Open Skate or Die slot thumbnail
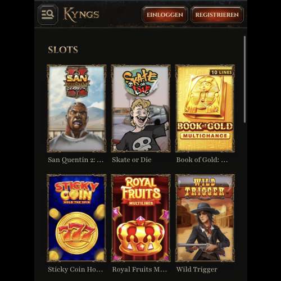Image resolution: width=281 pixels, height=281 pixels. click(140, 108)
